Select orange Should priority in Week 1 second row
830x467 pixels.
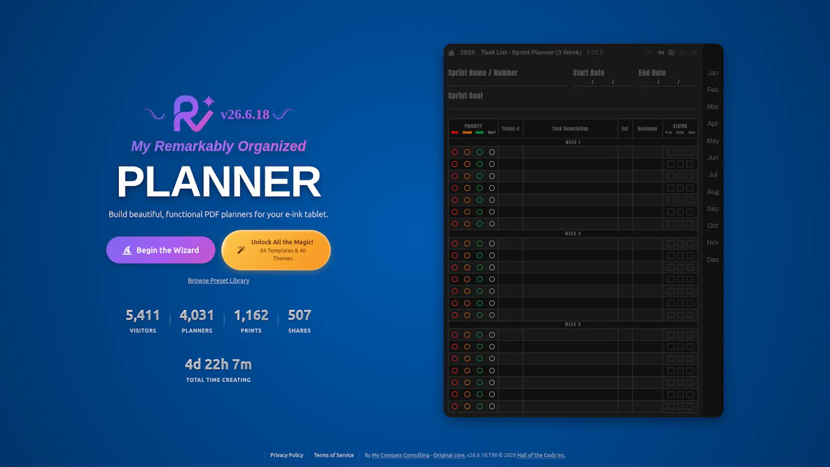tap(467, 164)
